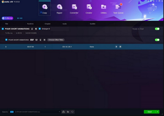Image resolution: width=164 pixels, height=116 pixels.
Task: Click the share icon beside task title
Action: click(x=36, y=29)
